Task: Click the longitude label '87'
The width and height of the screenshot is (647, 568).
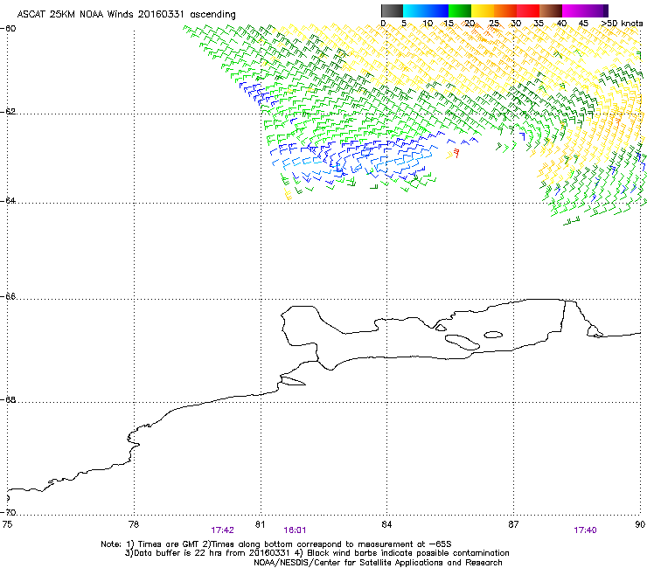Action: tap(513, 524)
